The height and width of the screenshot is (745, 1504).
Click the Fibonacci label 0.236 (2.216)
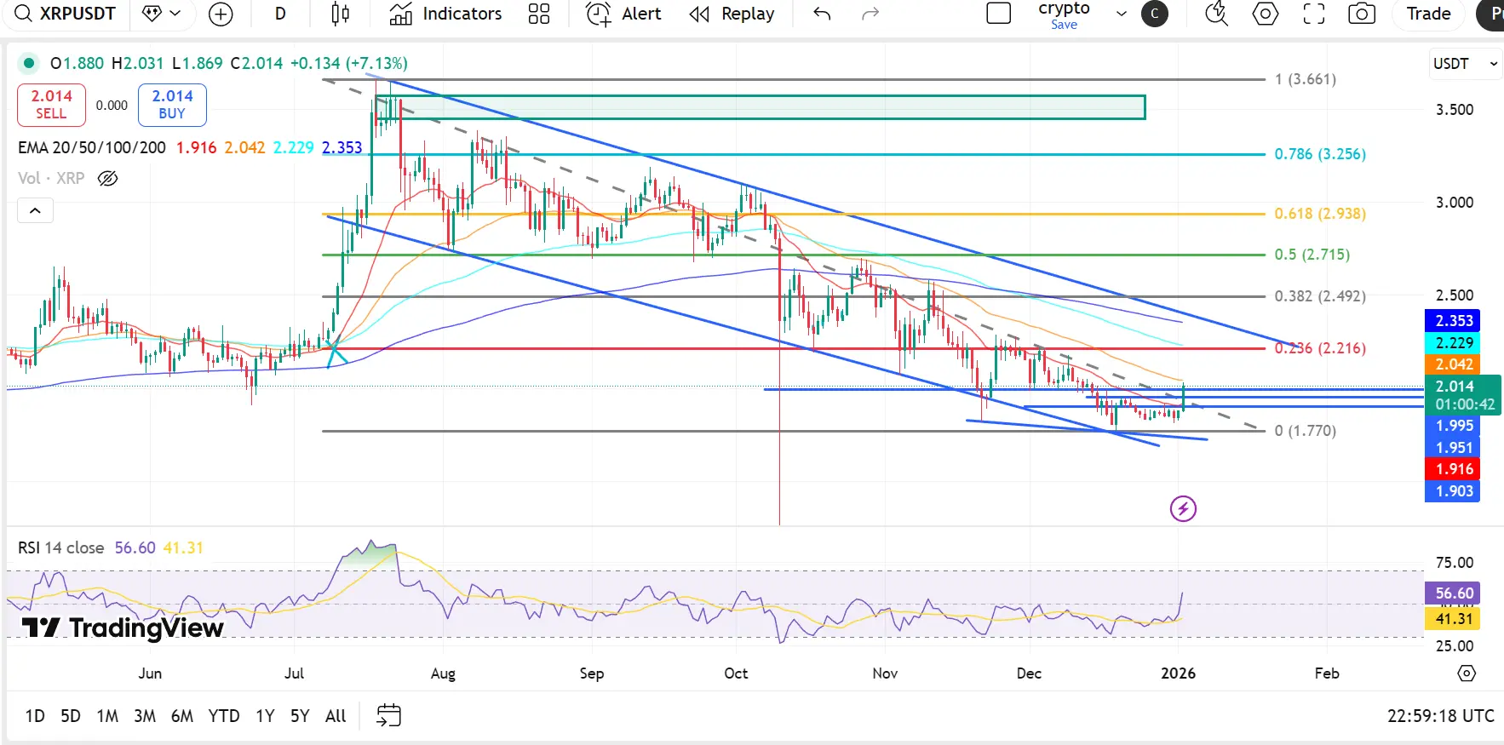click(1320, 348)
